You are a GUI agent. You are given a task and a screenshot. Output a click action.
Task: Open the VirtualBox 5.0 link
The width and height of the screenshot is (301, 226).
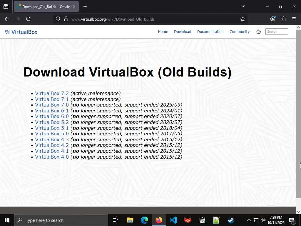pos(52,134)
